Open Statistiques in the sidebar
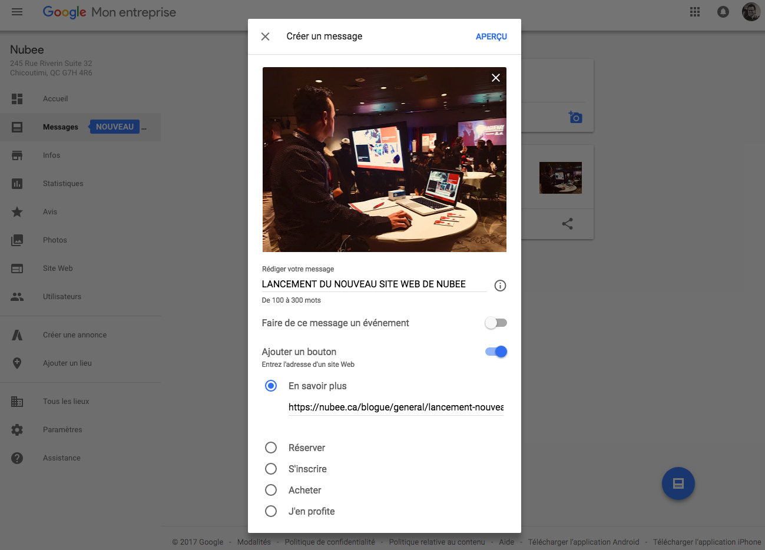 (63, 184)
